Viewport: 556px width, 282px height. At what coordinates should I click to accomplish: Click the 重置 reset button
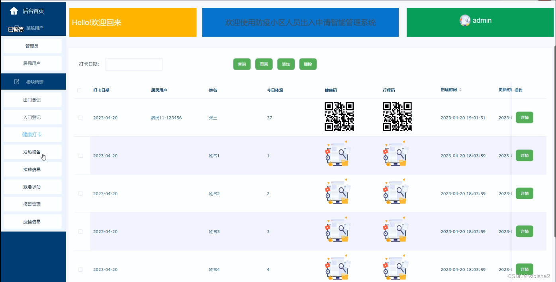[x=264, y=64]
